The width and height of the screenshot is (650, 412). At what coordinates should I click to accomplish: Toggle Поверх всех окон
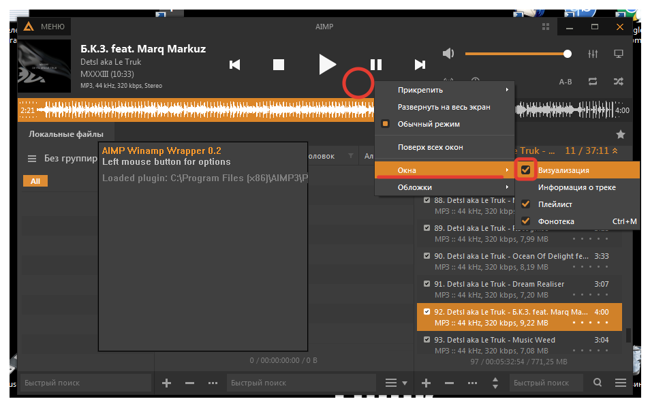pos(444,147)
